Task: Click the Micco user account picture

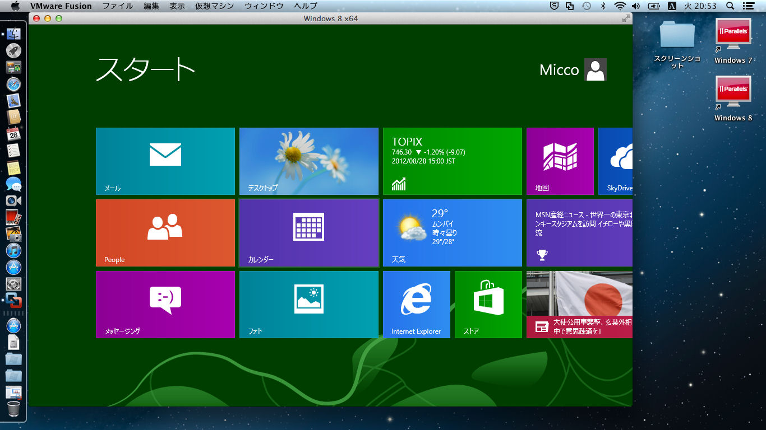Action: click(x=596, y=69)
